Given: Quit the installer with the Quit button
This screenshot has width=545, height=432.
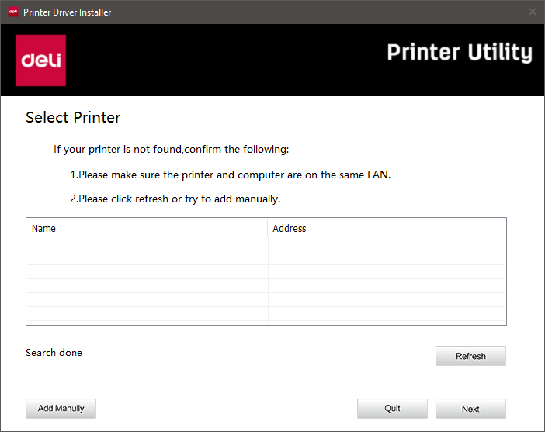Looking at the screenshot, I should click(x=392, y=409).
